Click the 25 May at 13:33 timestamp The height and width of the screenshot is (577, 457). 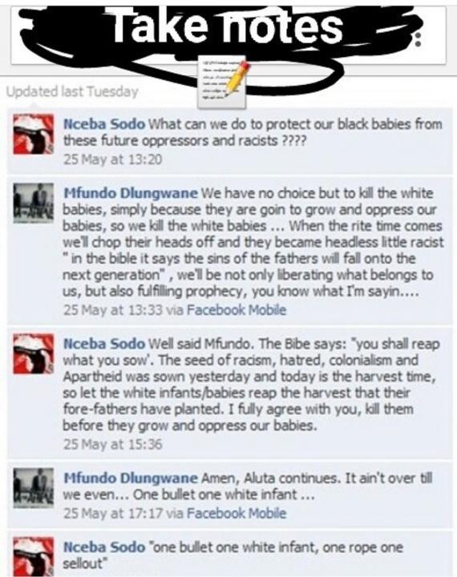113,310
